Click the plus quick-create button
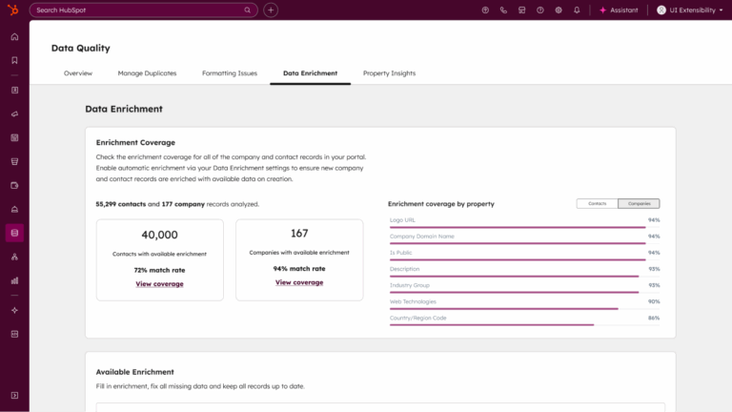The image size is (732, 412). (271, 10)
